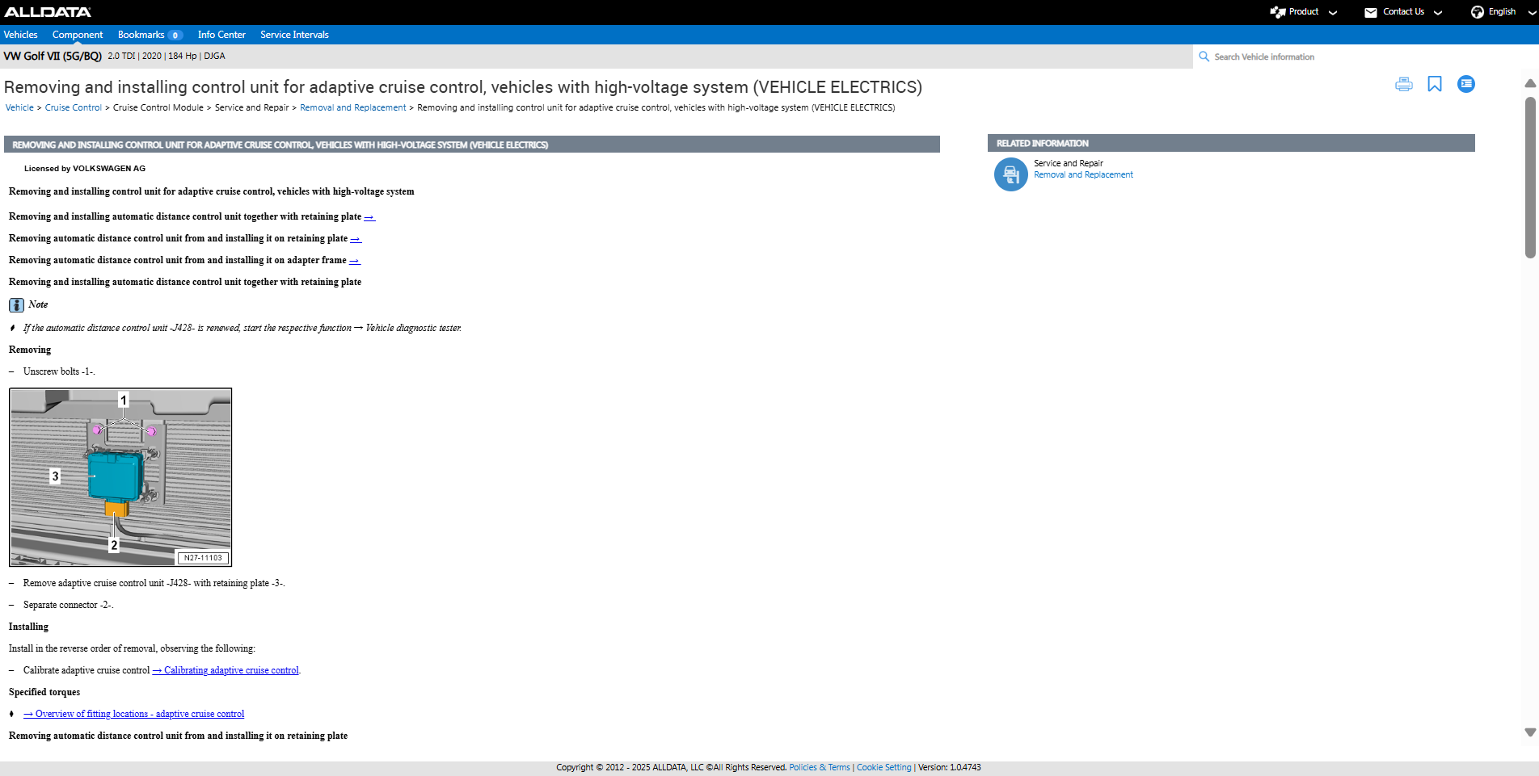
Task: Click the printer icon to print article
Action: pyautogui.click(x=1404, y=85)
